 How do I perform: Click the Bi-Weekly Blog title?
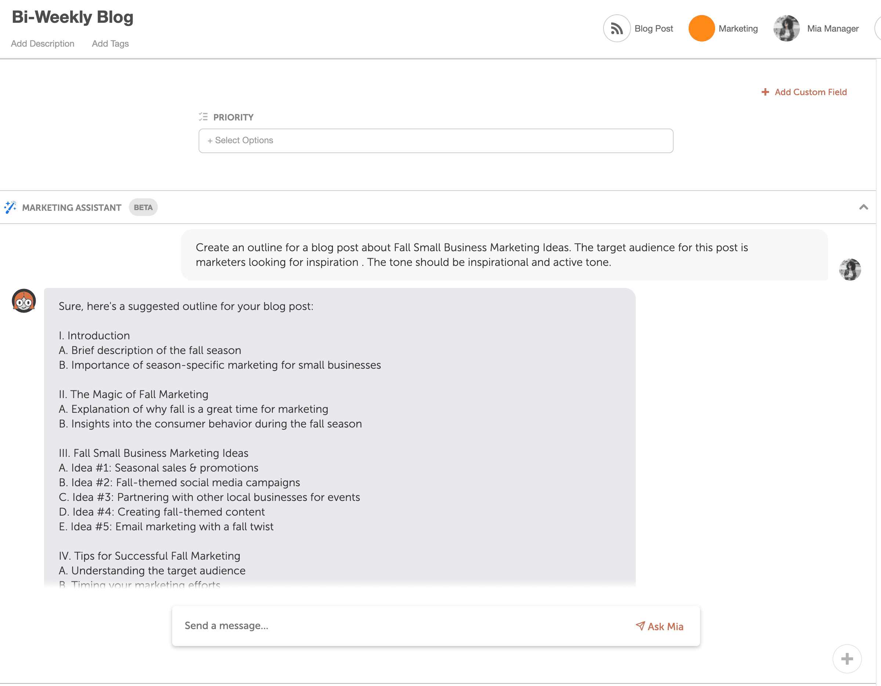(72, 17)
